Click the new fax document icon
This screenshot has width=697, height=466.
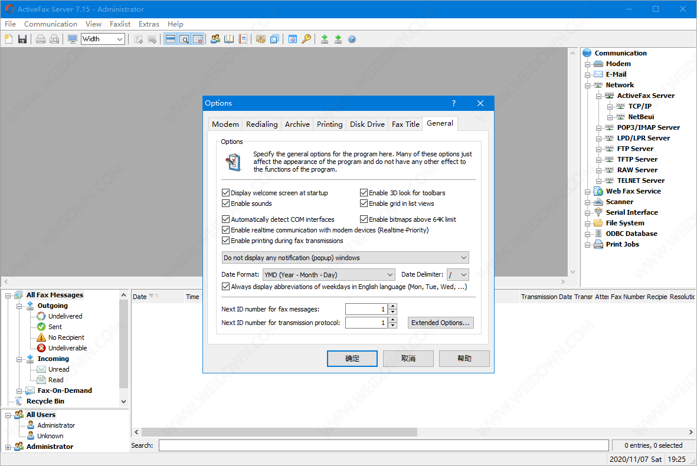[x=9, y=39]
